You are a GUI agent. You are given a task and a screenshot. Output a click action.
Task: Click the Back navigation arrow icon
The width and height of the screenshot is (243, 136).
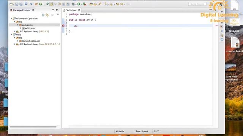[x=122, y=4]
